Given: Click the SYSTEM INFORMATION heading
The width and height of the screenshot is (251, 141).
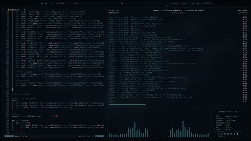Looking at the screenshot, I should 228,112.
